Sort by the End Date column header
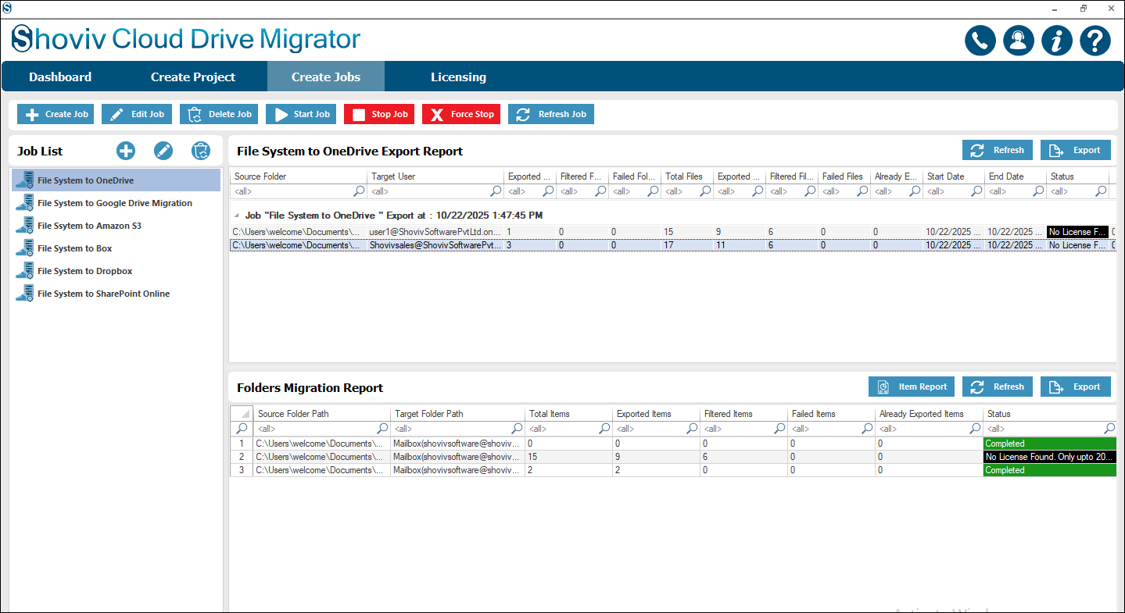The height and width of the screenshot is (613, 1125). (1015, 176)
